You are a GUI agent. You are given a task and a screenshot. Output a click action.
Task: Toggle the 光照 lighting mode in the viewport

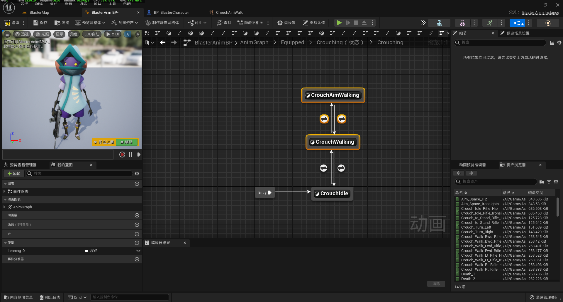tap(43, 34)
